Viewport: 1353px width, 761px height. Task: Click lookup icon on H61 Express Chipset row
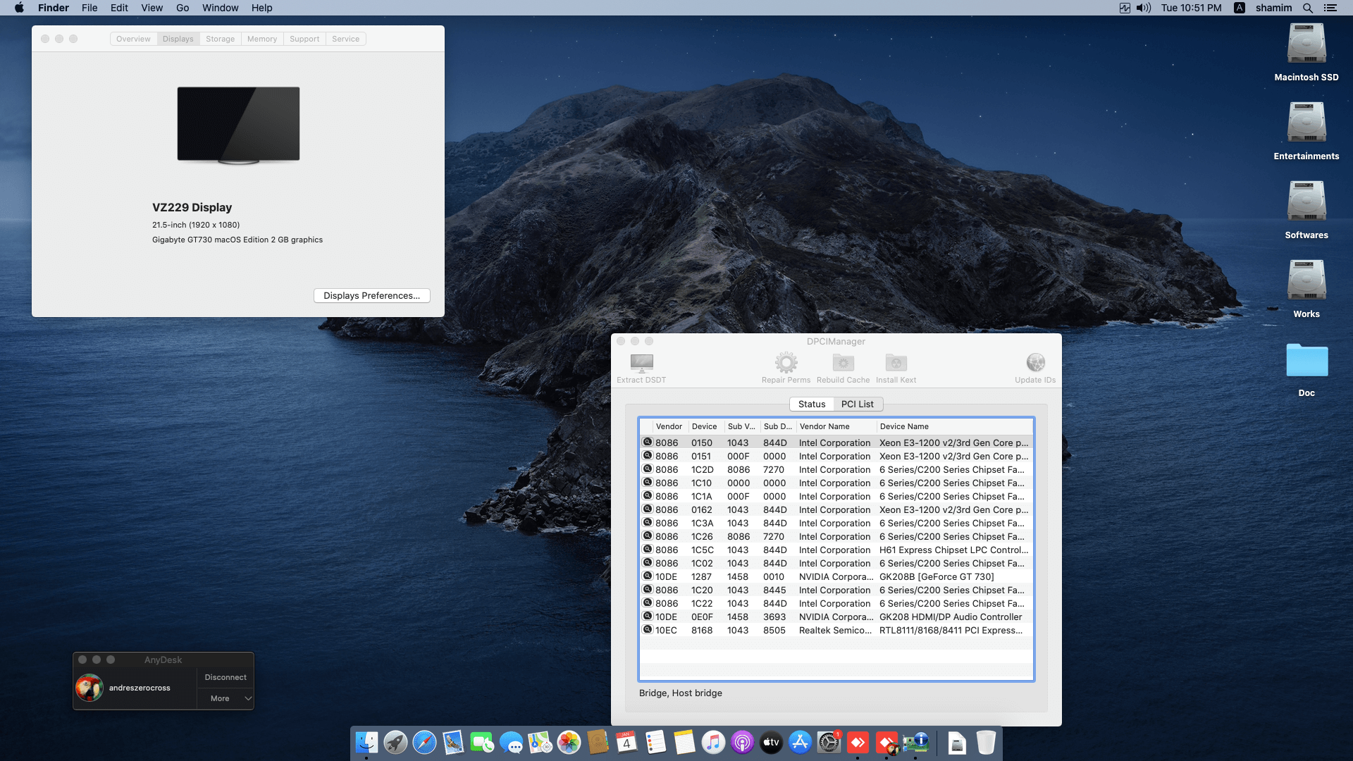tap(648, 549)
